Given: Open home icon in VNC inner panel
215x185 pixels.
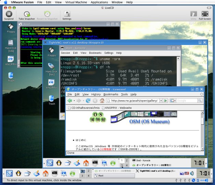Looking at the screenshot, I should tap(86, 163).
